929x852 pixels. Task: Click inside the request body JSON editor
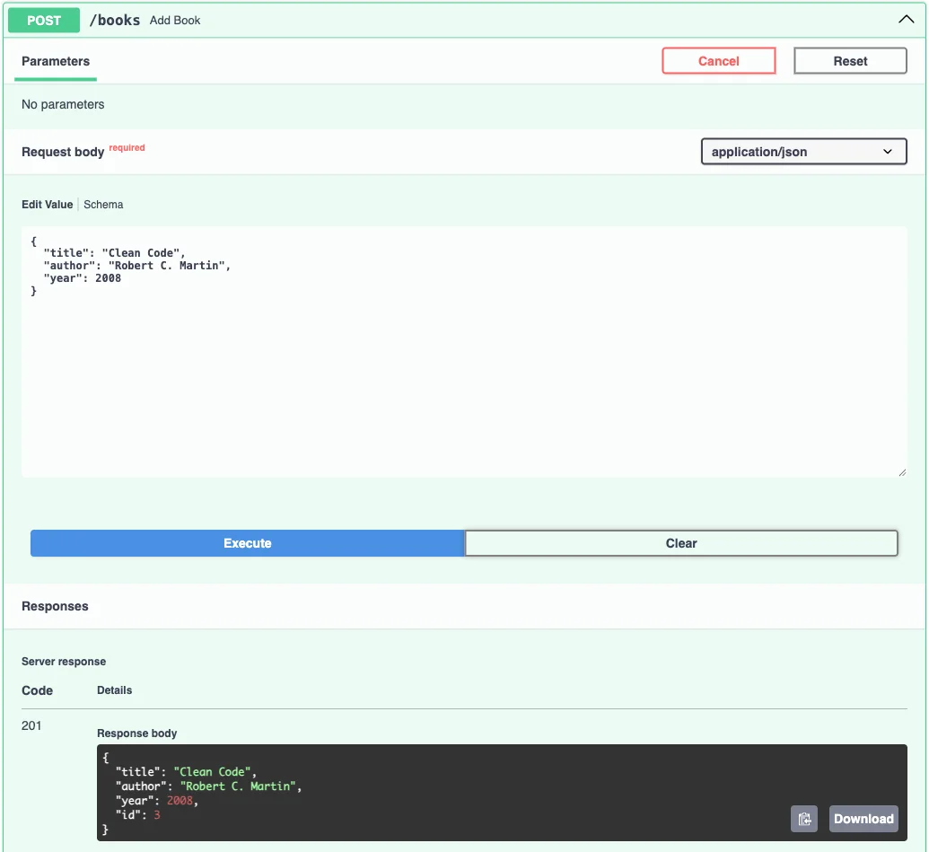tap(464, 352)
